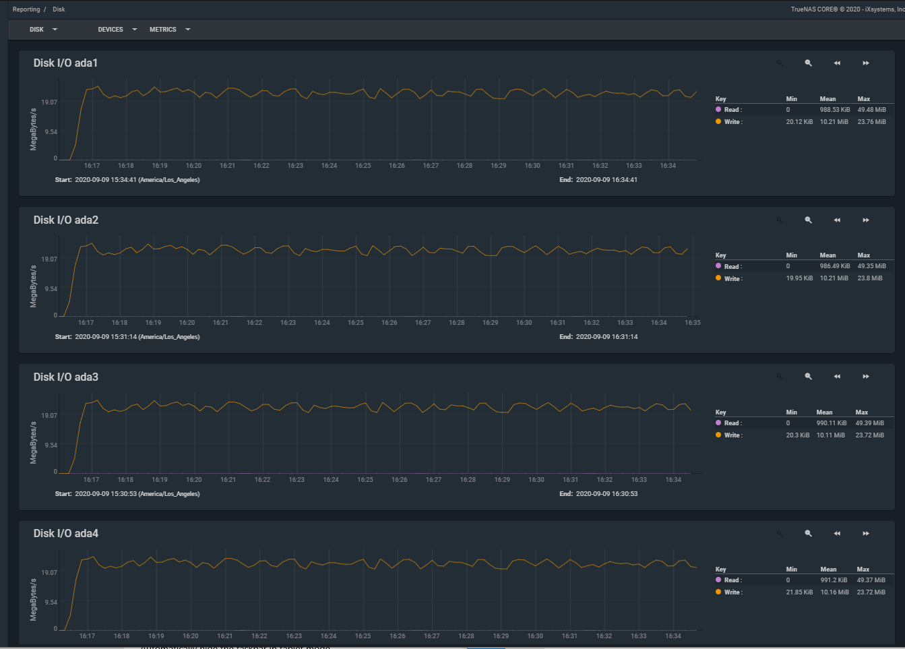
Task: Step forward in time on ada3 chart
Action: [866, 376]
